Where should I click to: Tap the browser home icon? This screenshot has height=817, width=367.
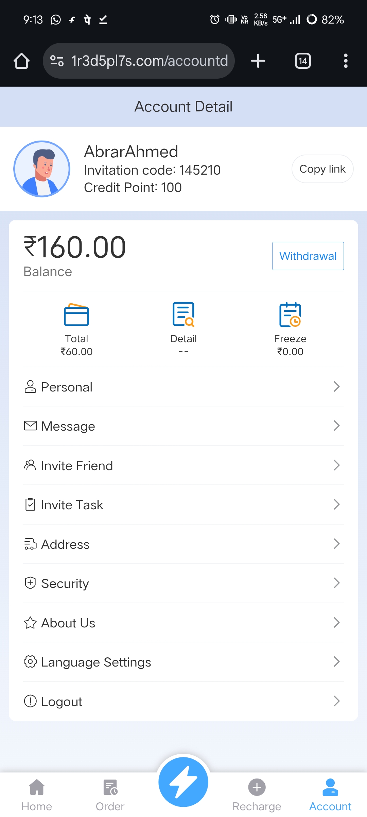click(21, 61)
